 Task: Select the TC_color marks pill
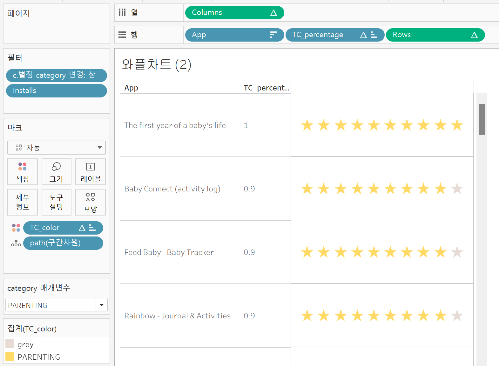tap(63, 228)
